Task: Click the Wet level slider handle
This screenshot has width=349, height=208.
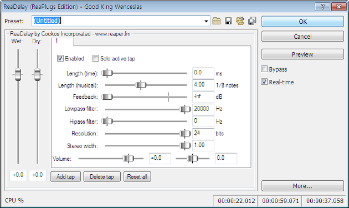Action: coord(18,74)
